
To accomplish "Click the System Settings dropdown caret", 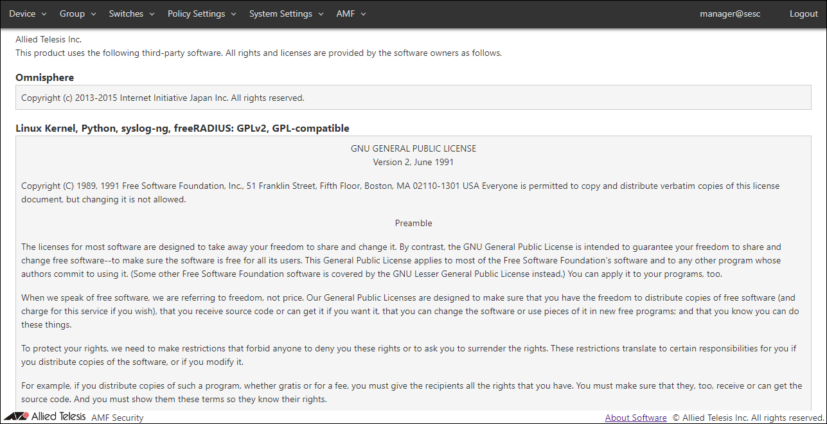I will pyautogui.click(x=321, y=14).
